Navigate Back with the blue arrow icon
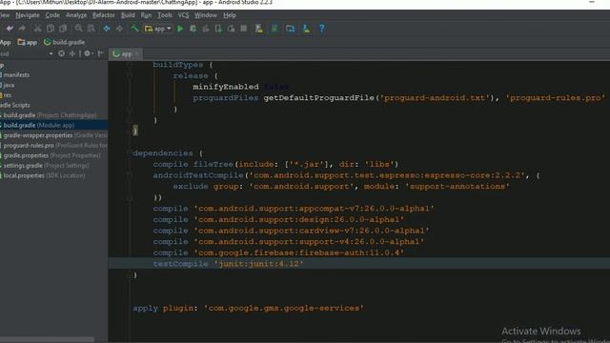 tap(107, 29)
